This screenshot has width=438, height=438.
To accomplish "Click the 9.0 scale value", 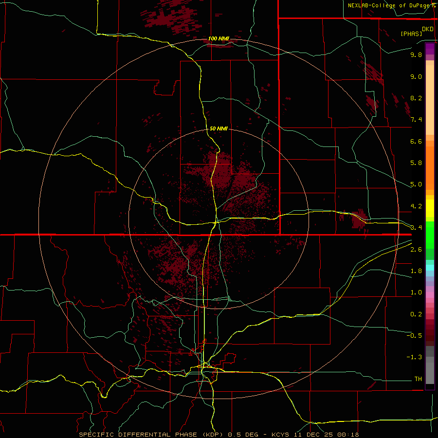I will 416,76.
